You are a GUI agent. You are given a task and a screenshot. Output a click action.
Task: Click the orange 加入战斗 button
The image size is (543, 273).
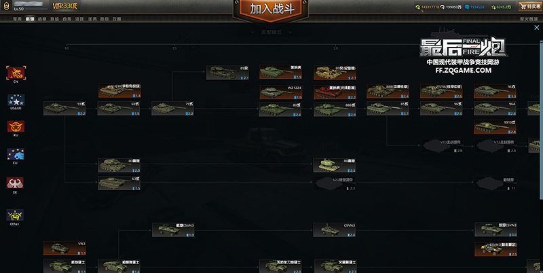pyautogui.click(x=271, y=9)
